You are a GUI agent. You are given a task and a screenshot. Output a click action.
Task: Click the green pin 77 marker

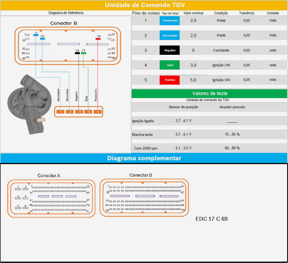(84, 53)
